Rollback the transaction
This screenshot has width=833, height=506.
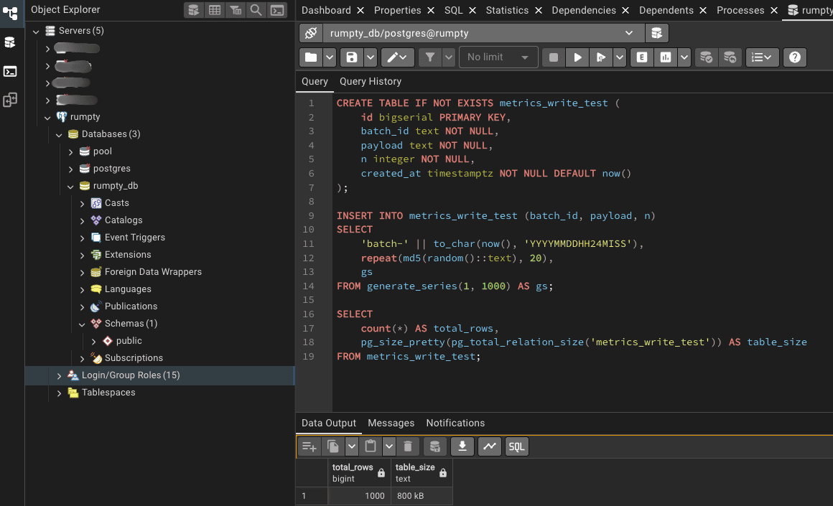point(730,57)
